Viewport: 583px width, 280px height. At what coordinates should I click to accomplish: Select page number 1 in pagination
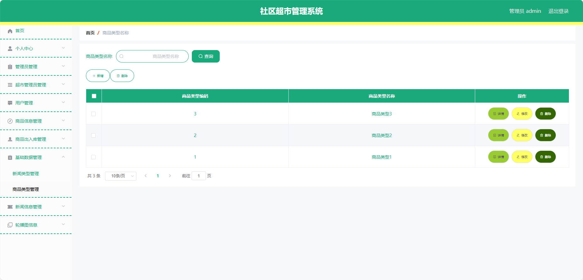pos(158,176)
